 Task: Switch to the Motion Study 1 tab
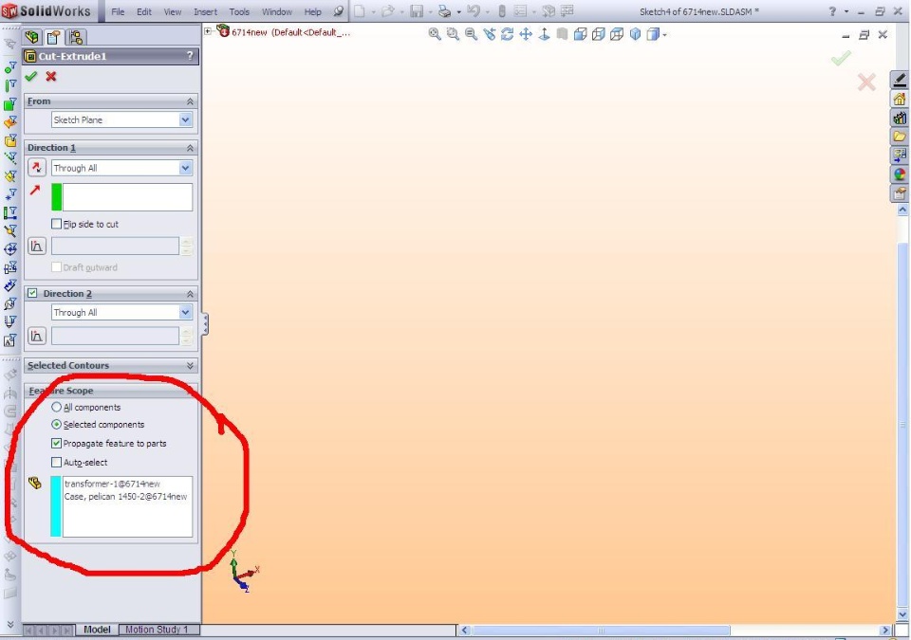pyautogui.click(x=157, y=630)
